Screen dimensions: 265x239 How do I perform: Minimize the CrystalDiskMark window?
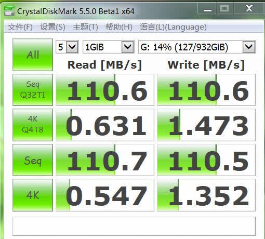(x=207, y=9)
